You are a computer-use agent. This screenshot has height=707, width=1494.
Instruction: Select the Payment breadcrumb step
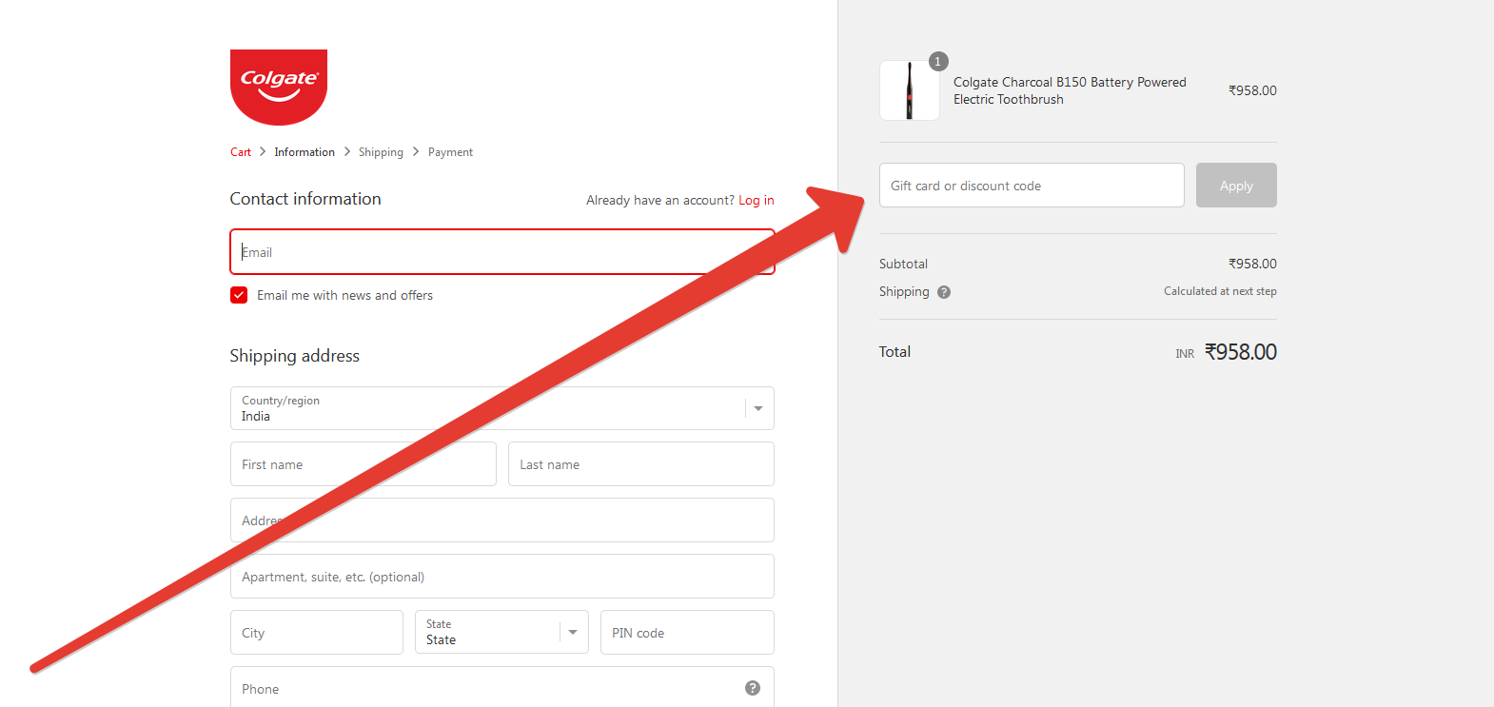coord(450,152)
